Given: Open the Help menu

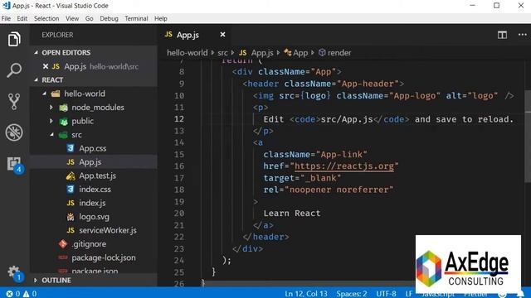Looking at the screenshot, I should coord(161,18).
